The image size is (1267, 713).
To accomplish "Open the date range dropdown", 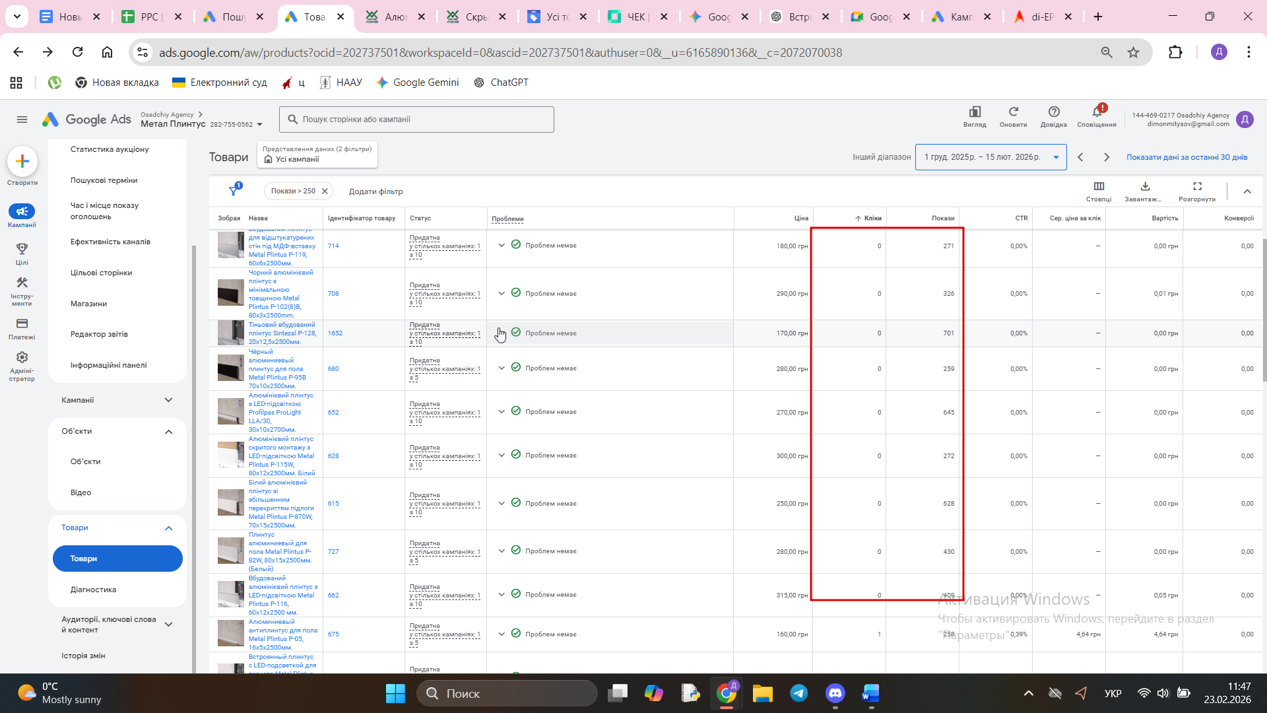I will [x=991, y=157].
